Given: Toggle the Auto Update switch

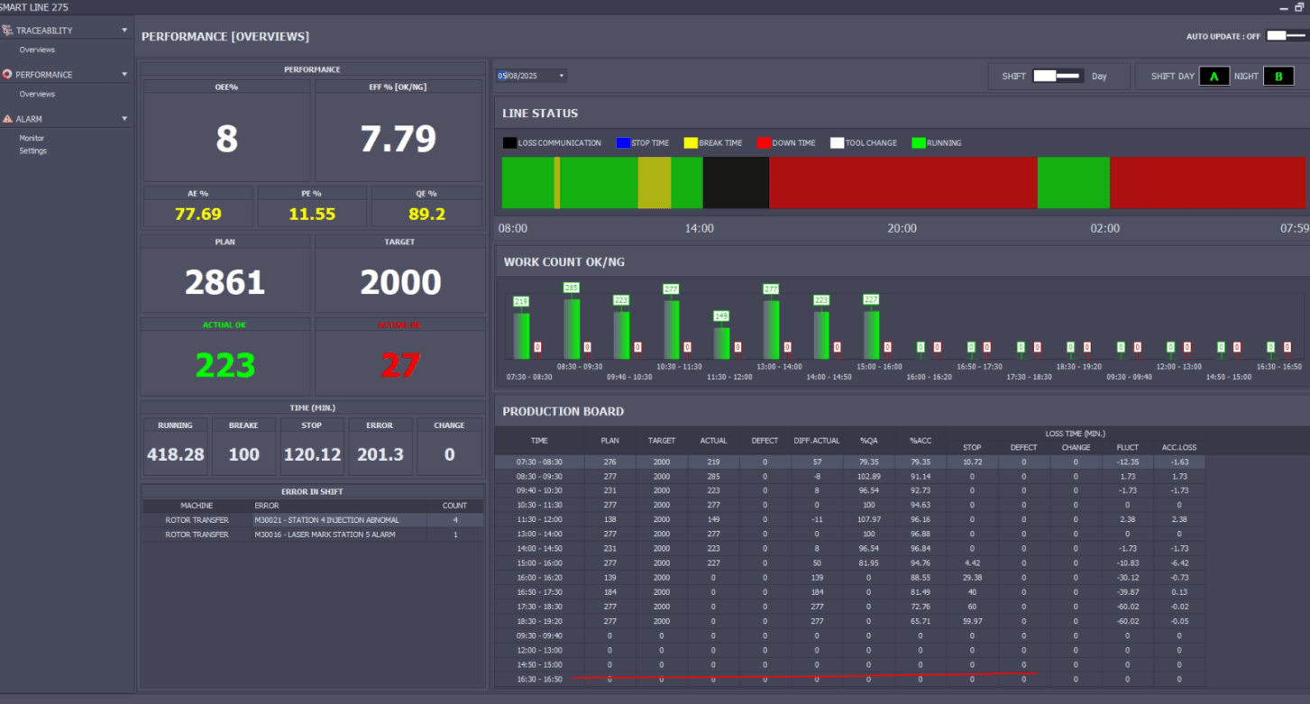Looking at the screenshot, I should [1286, 36].
